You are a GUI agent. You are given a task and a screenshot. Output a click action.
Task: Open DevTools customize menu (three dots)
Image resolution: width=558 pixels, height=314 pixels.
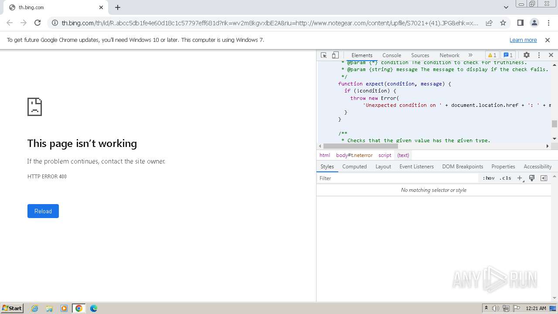pyautogui.click(x=539, y=55)
